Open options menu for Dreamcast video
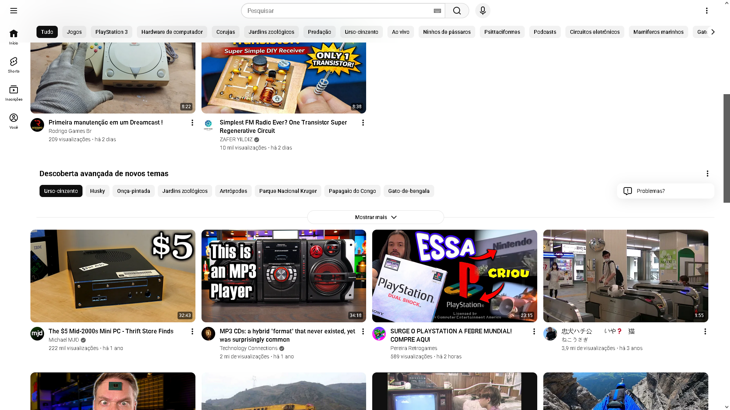Image resolution: width=730 pixels, height=410 pixels. pos(192,123)
